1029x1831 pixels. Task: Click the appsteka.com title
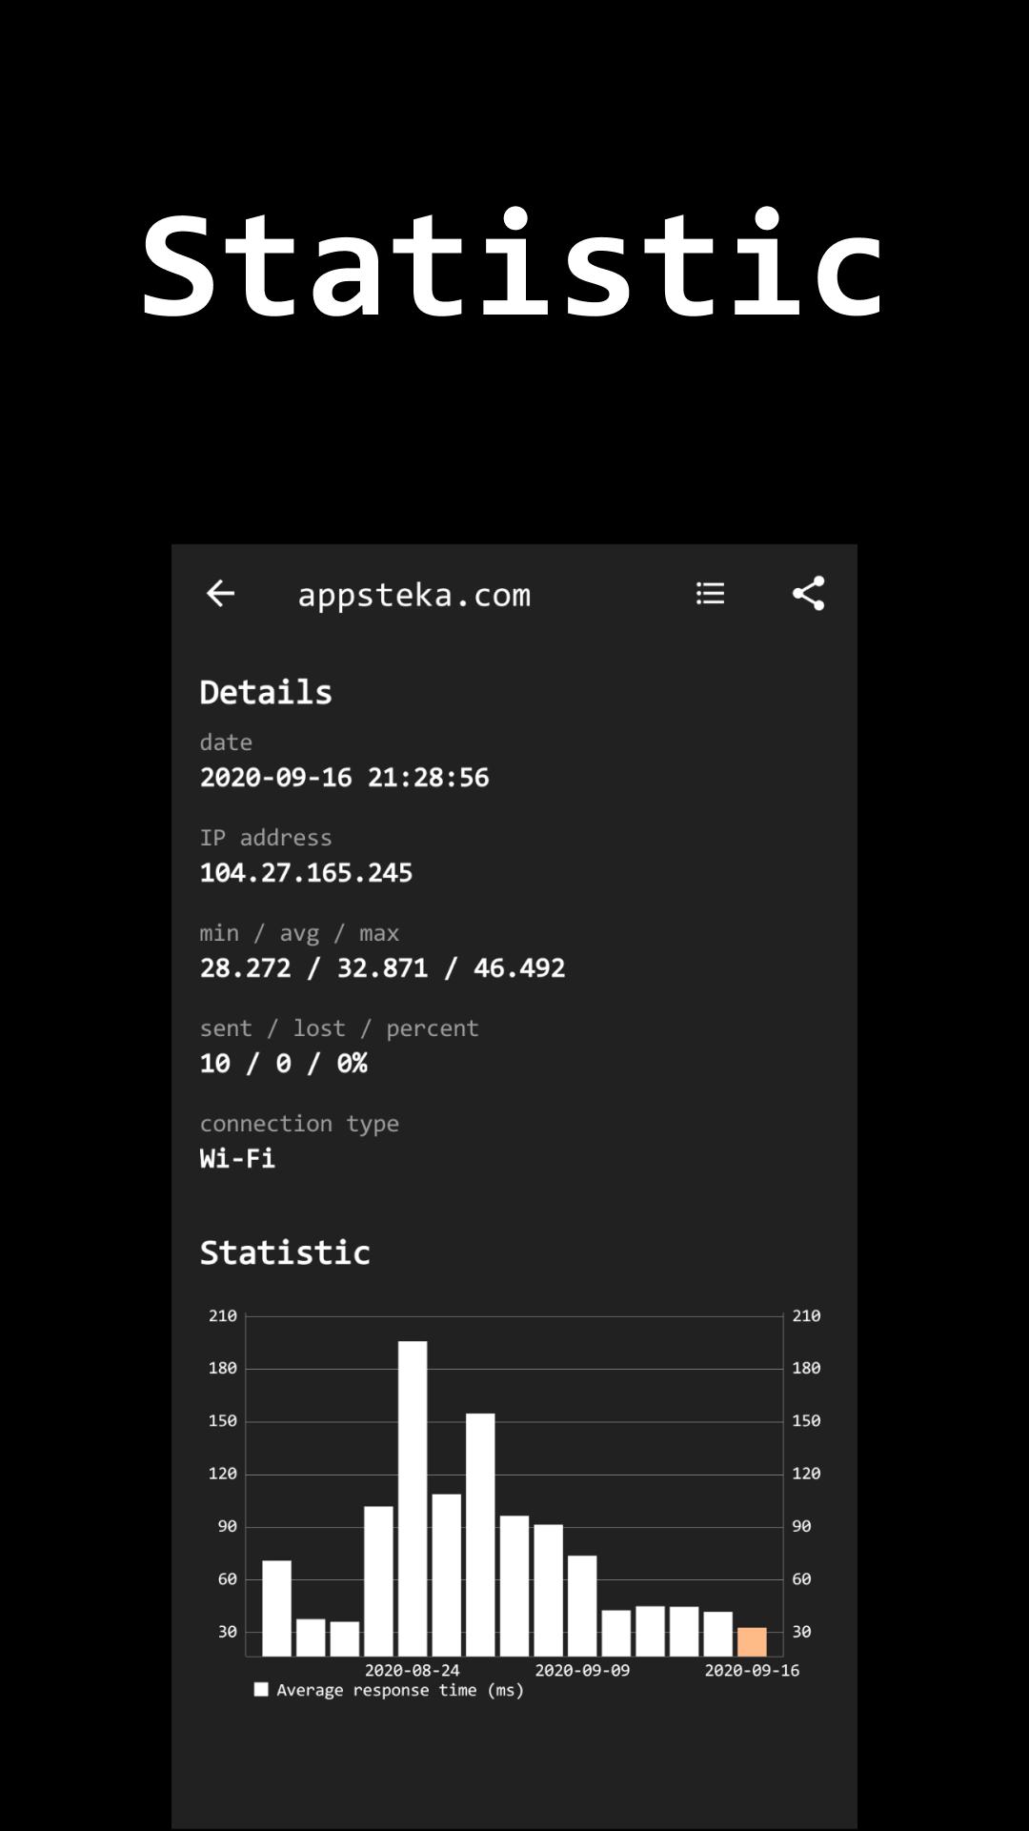pyautogui.click(x=414, y=595)
